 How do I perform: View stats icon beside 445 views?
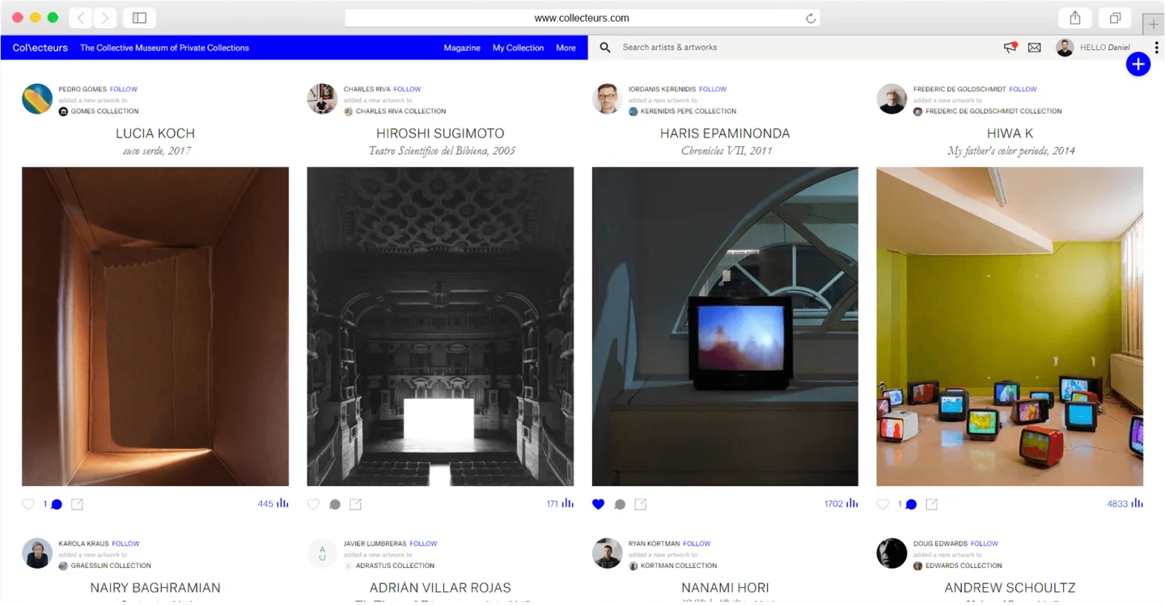click(x=282, y=503)
